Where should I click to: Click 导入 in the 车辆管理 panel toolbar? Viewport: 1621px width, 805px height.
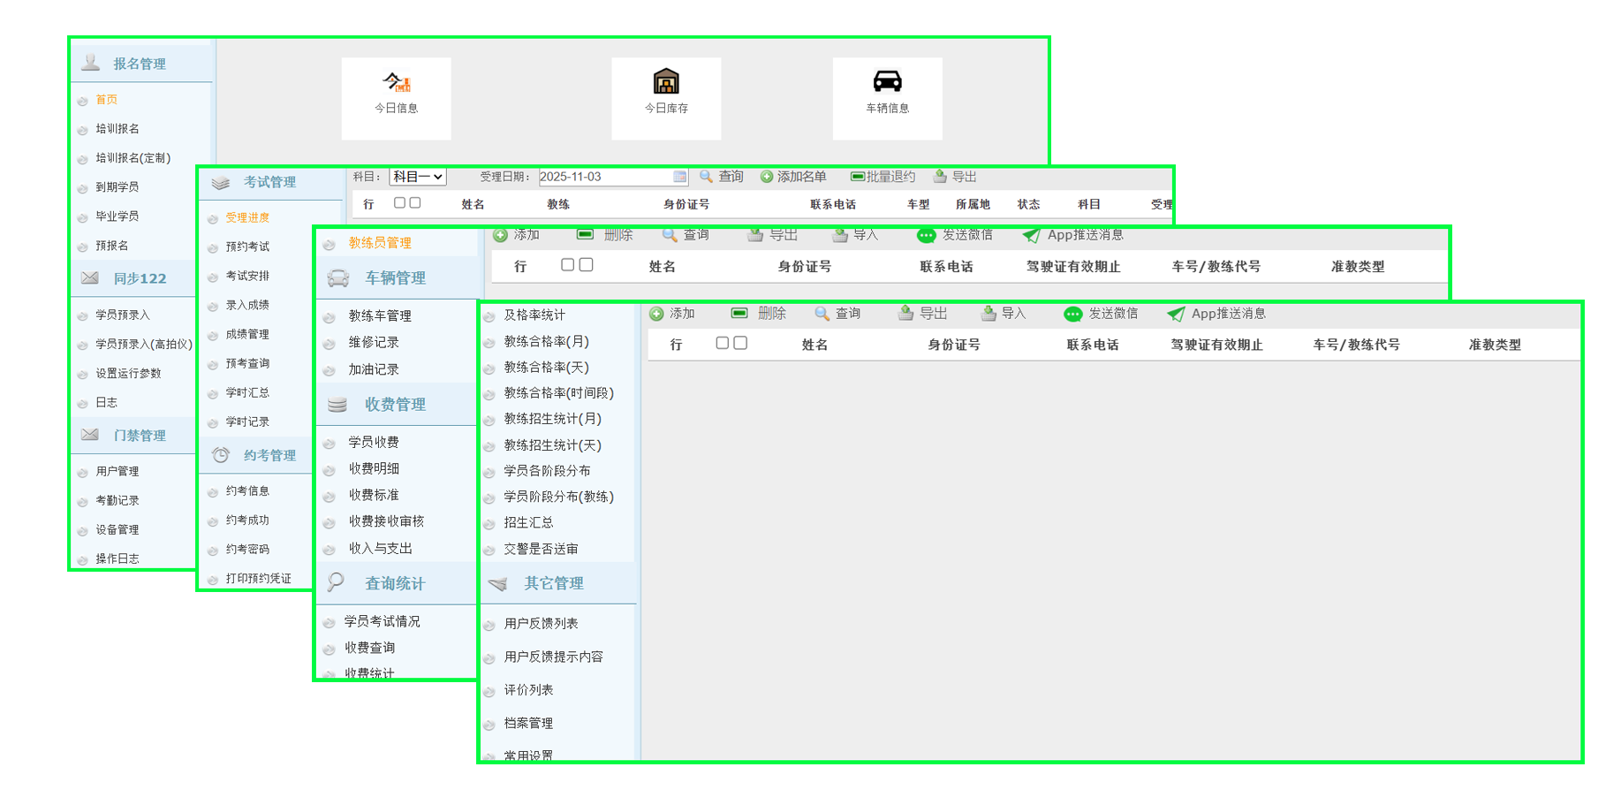pyautogui.click(x=855, y=235)
